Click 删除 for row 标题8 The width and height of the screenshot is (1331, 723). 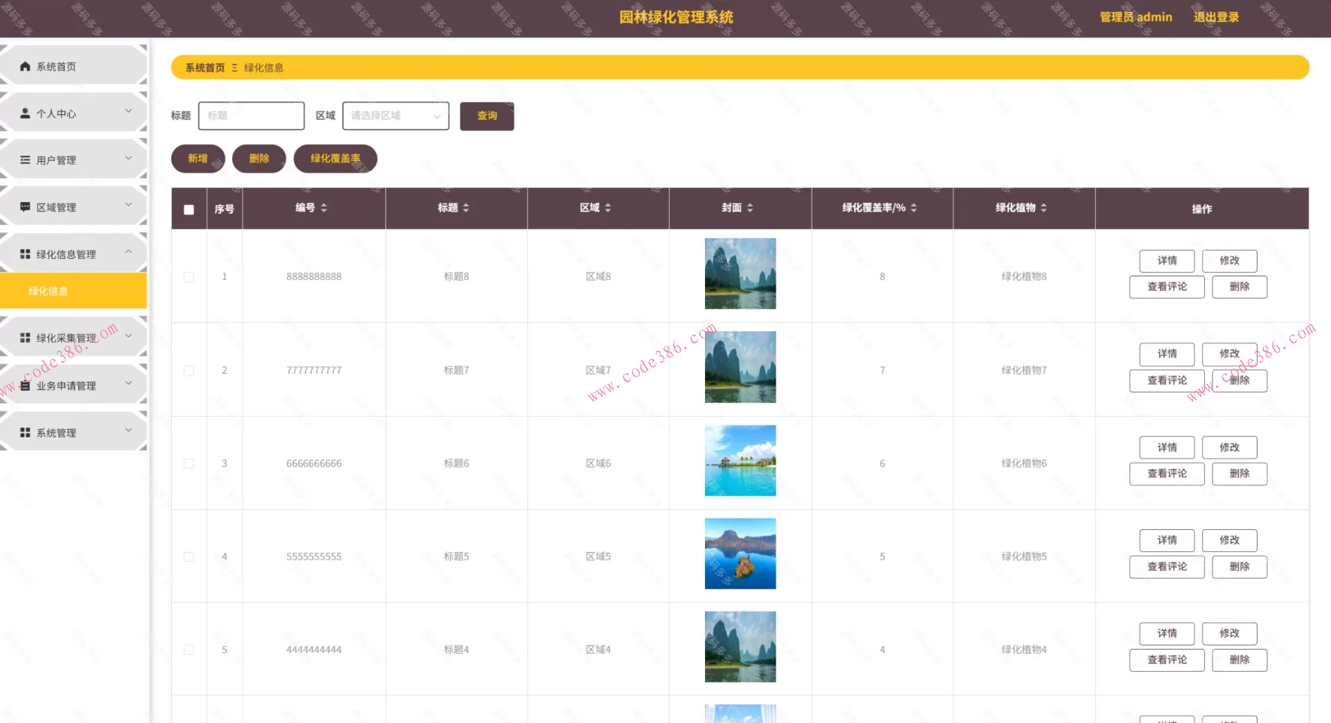coord(1239,287)
